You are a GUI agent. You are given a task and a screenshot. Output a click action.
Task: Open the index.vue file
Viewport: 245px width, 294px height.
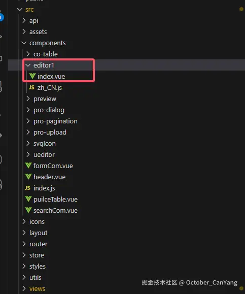(51, 76)
